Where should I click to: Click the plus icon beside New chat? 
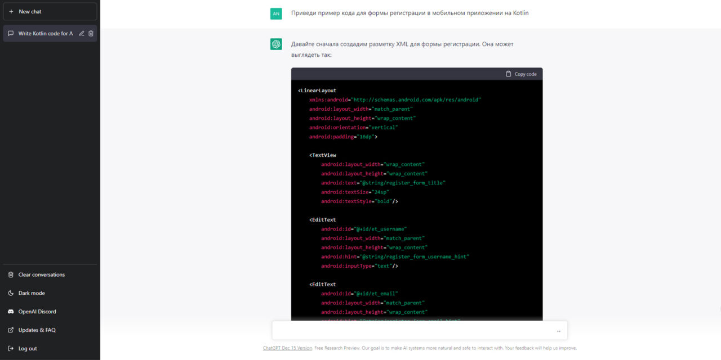[11, 11]
